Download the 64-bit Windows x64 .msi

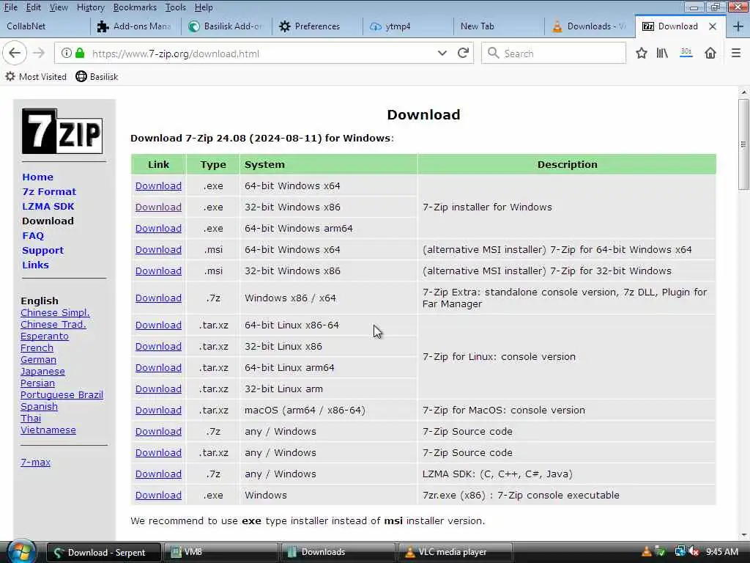click(x=158, y=249)
